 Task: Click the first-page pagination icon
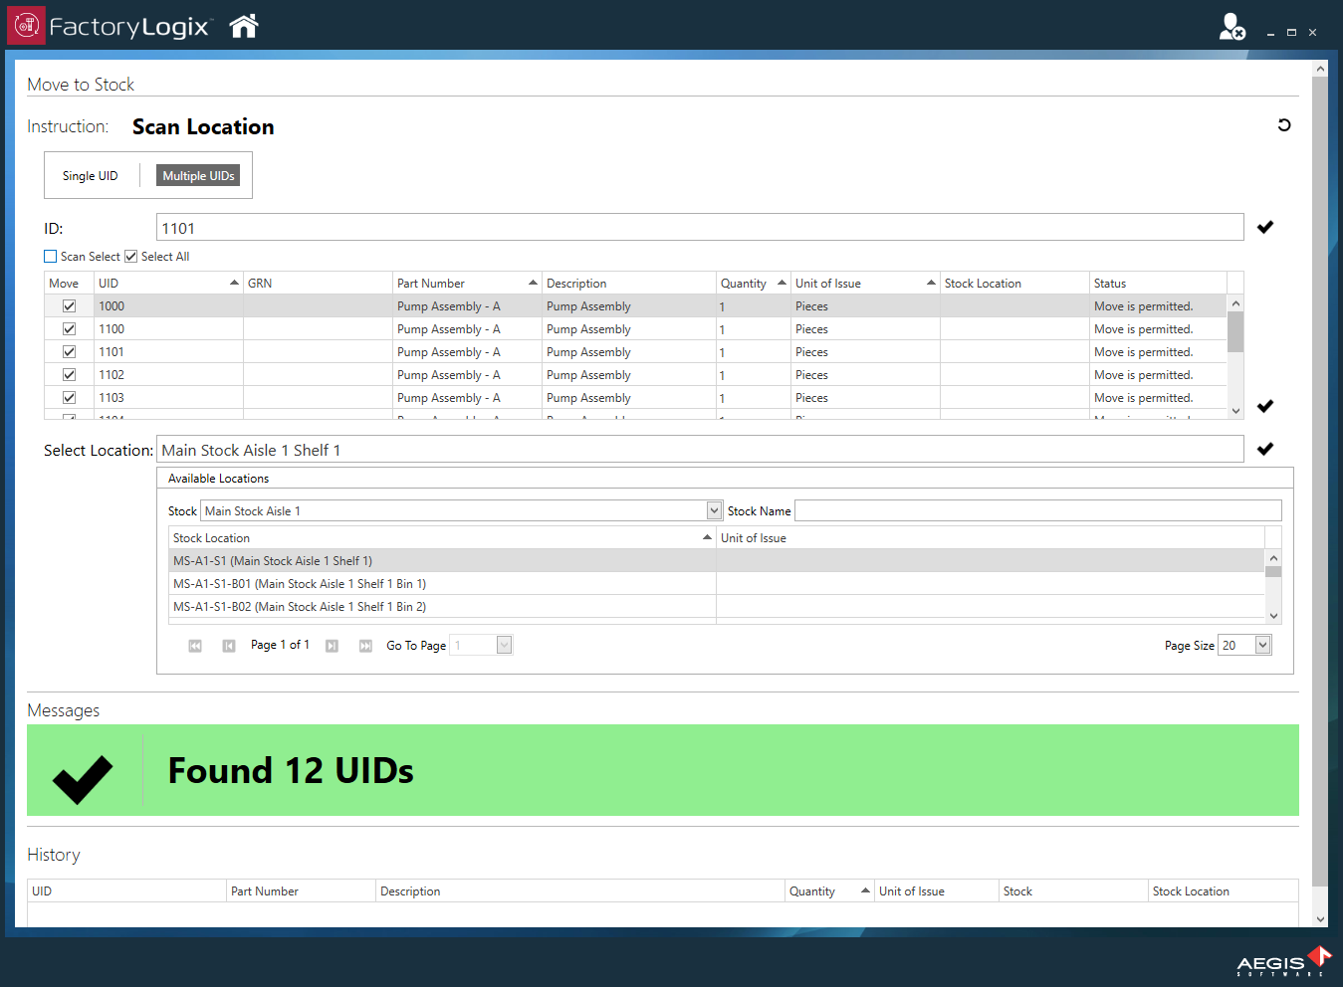point(195,645)
